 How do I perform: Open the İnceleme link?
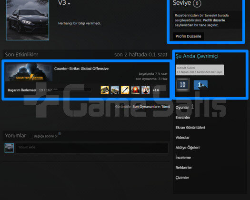coord(183,158)
